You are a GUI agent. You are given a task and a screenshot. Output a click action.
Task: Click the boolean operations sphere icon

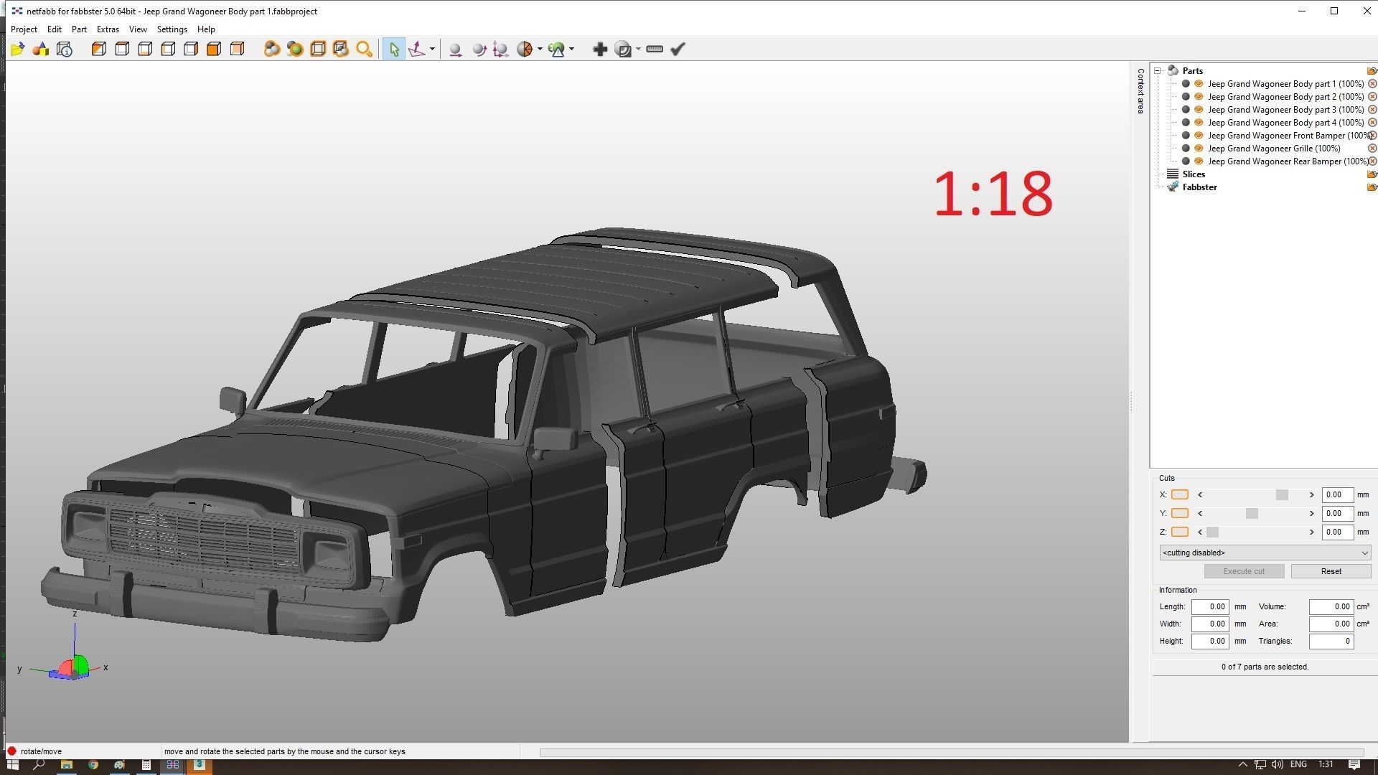tap(624, 49)
